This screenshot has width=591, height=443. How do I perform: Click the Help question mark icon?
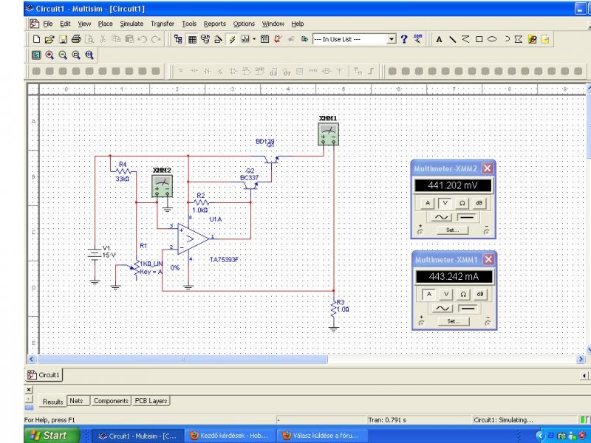tap(404, 39)
